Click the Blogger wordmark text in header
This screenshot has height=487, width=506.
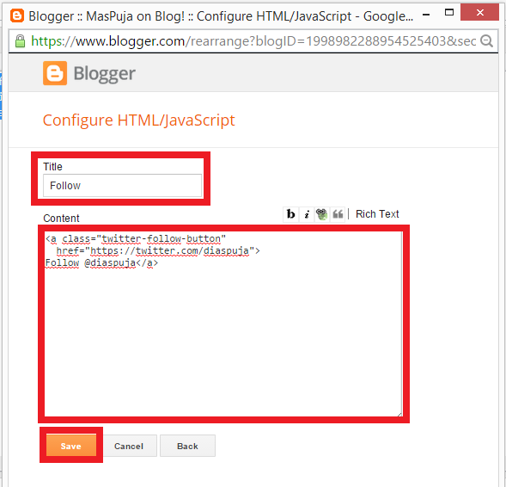coord(105,74)
